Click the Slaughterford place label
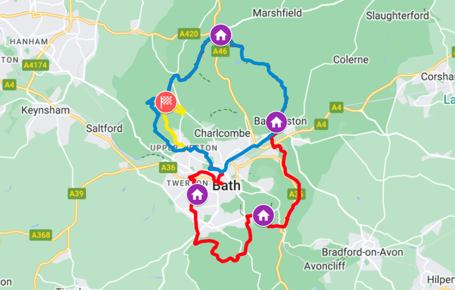Image resolution: width=455 pixels, height=290 pixels. 397,15
